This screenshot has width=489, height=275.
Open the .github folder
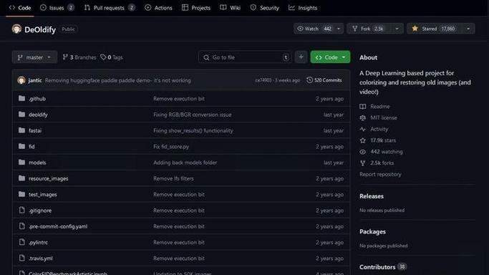pos(37,99)
